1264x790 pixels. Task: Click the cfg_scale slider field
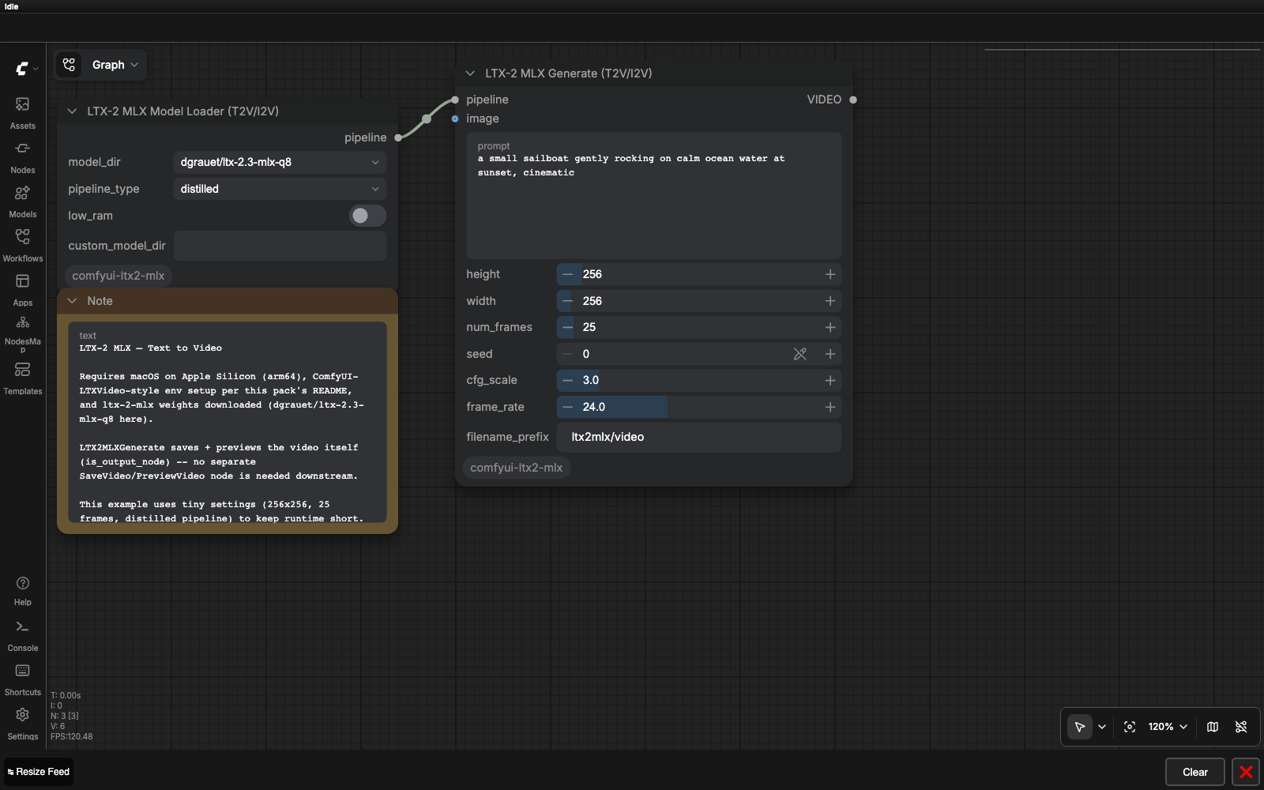tap(698, 380)
